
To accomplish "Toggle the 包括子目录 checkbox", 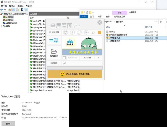I will pos(64,58).
